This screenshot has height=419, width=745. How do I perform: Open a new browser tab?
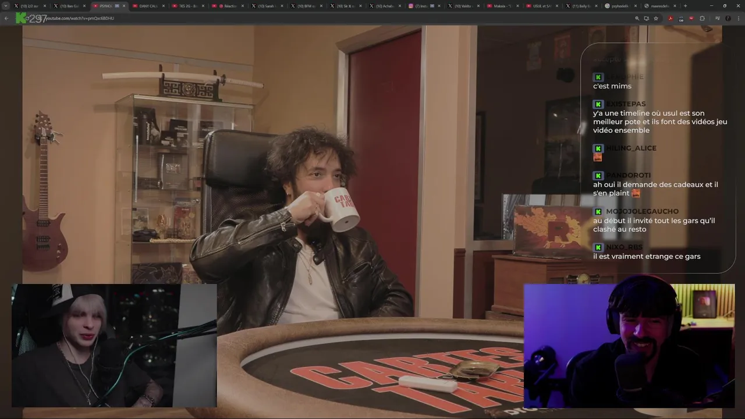(685, 6)
